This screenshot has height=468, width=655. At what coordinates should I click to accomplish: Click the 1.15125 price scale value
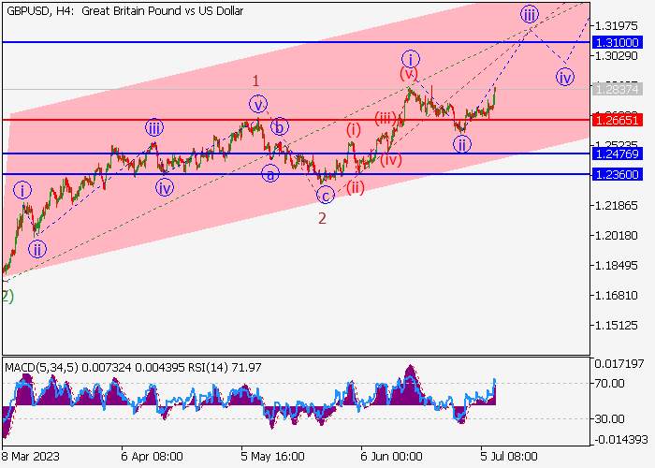click(616, 325)
